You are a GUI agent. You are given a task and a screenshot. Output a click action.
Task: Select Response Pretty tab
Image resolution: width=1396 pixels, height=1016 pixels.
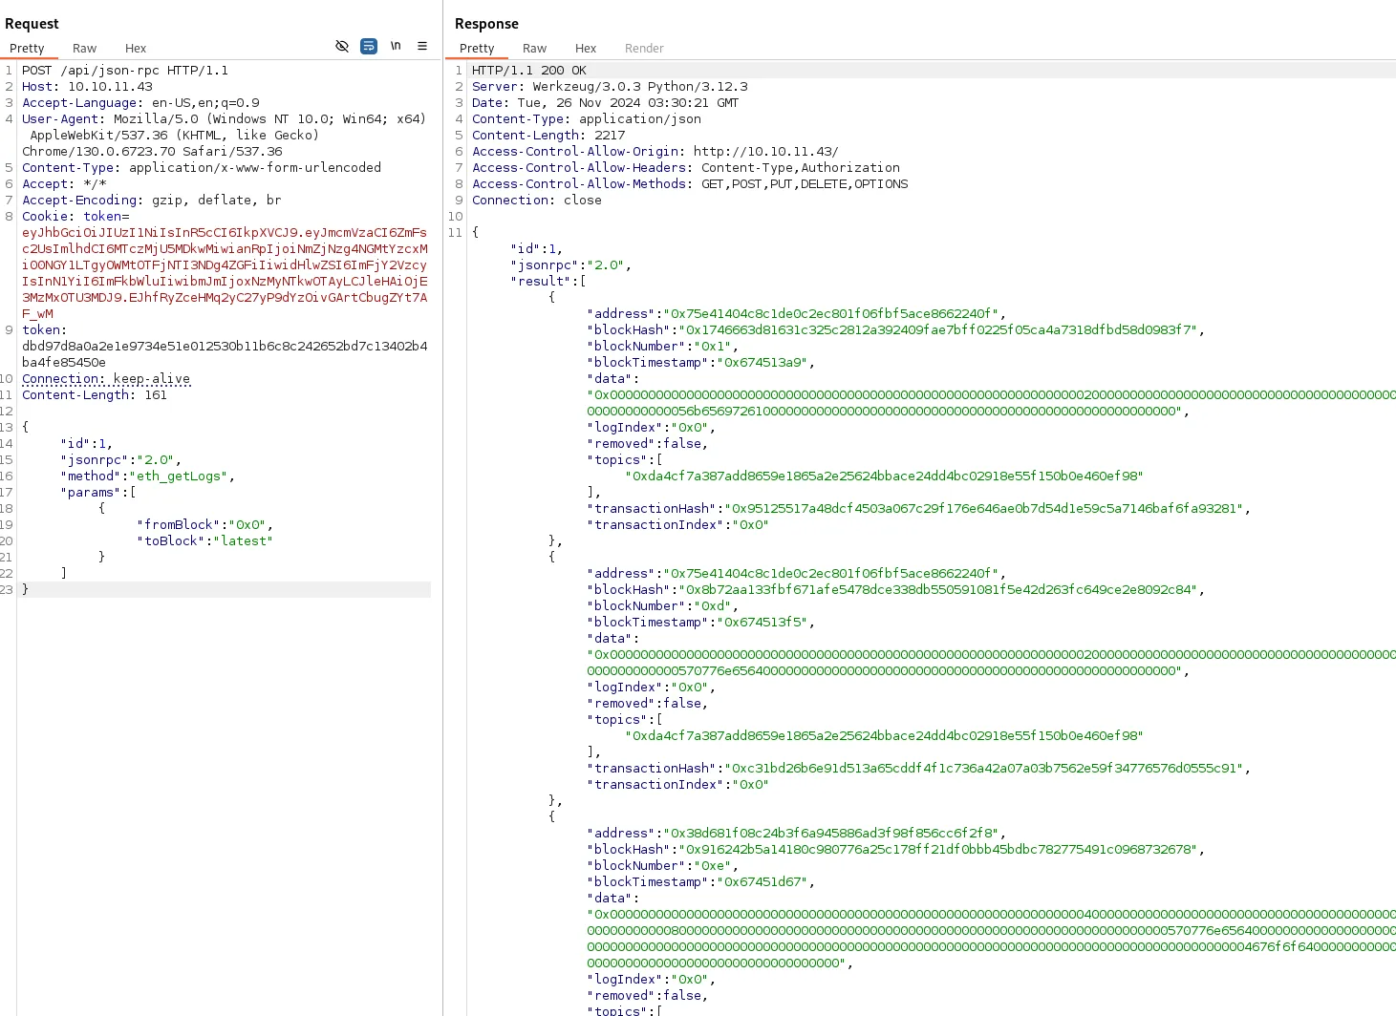(477, 48)
